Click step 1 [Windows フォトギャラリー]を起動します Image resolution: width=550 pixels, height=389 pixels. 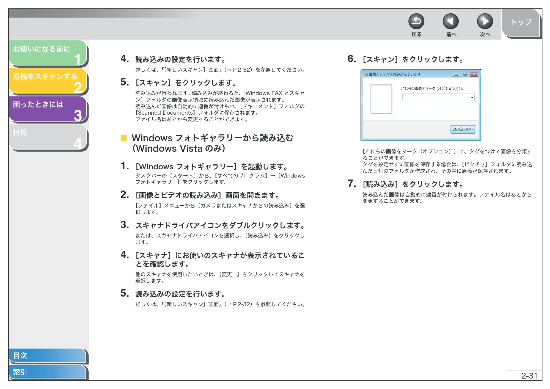tap(212, 167)
